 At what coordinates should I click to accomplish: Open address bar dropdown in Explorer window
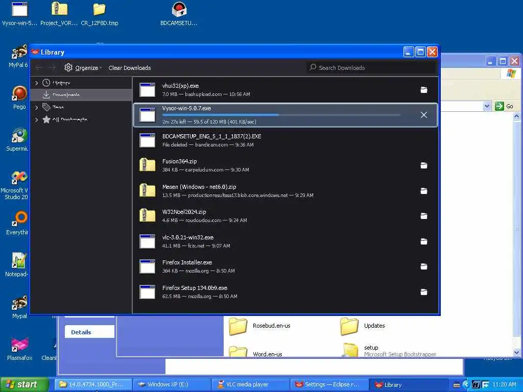(x=487, y=106)
